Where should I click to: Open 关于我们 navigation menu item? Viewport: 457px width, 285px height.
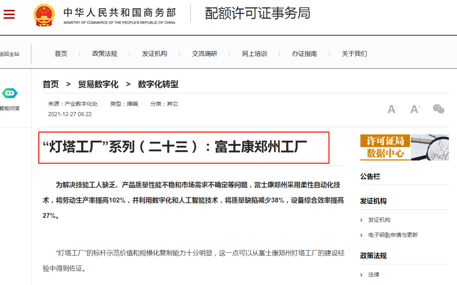354,54
